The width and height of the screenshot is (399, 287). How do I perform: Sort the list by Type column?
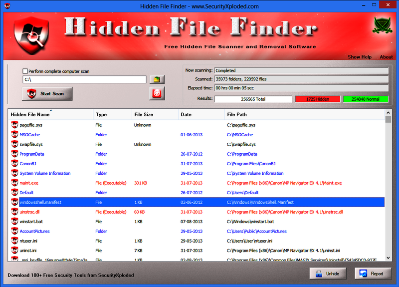click(x=113, y=115)
